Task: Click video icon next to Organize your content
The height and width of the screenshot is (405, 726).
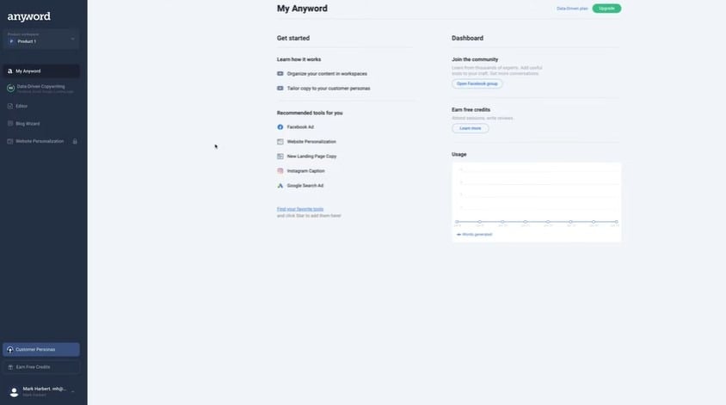Action: [x=280, y=74]
